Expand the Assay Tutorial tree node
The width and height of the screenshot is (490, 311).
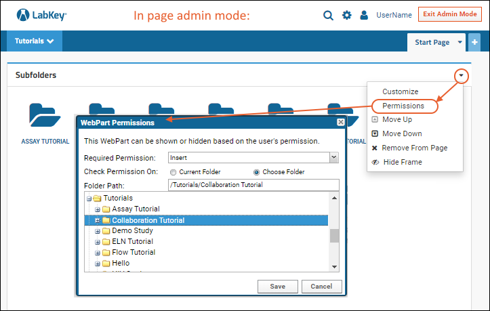[98, 209]
